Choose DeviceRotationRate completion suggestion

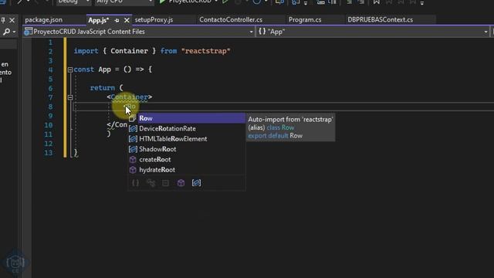[187, 129]
